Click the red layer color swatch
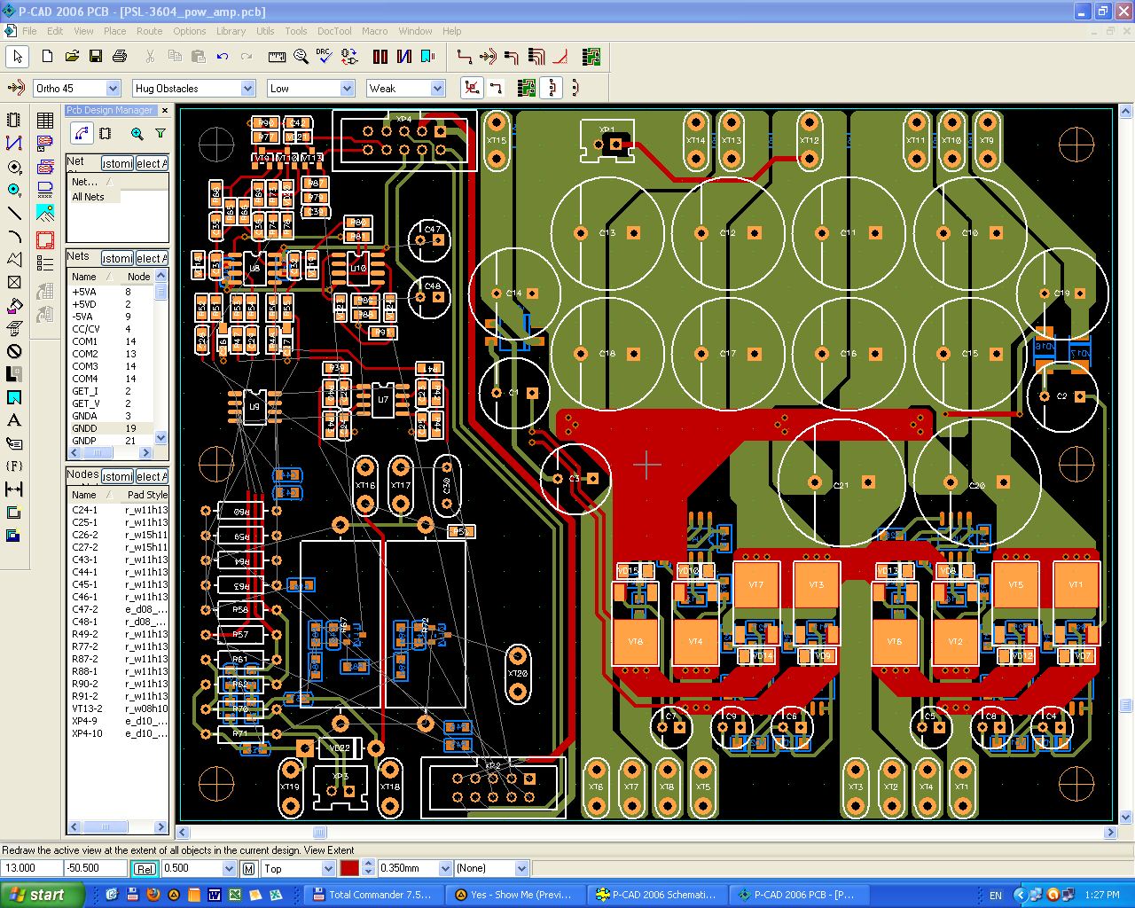 [x=350, y=869]
